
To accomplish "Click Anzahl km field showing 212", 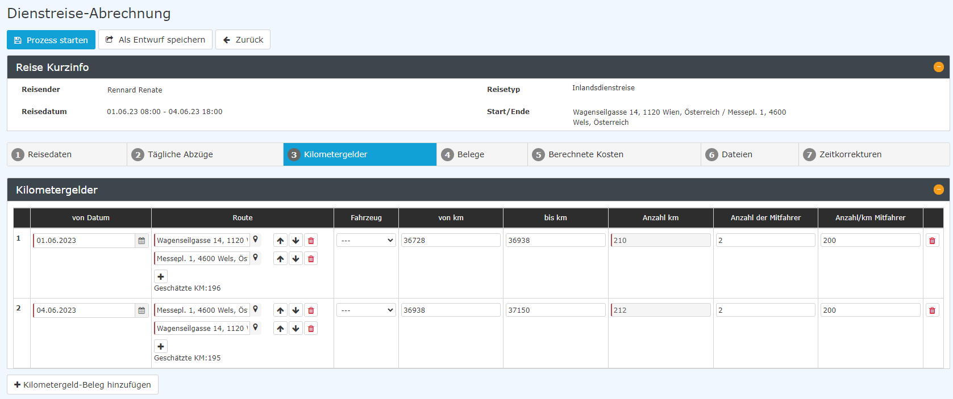I will click(660, 310).
